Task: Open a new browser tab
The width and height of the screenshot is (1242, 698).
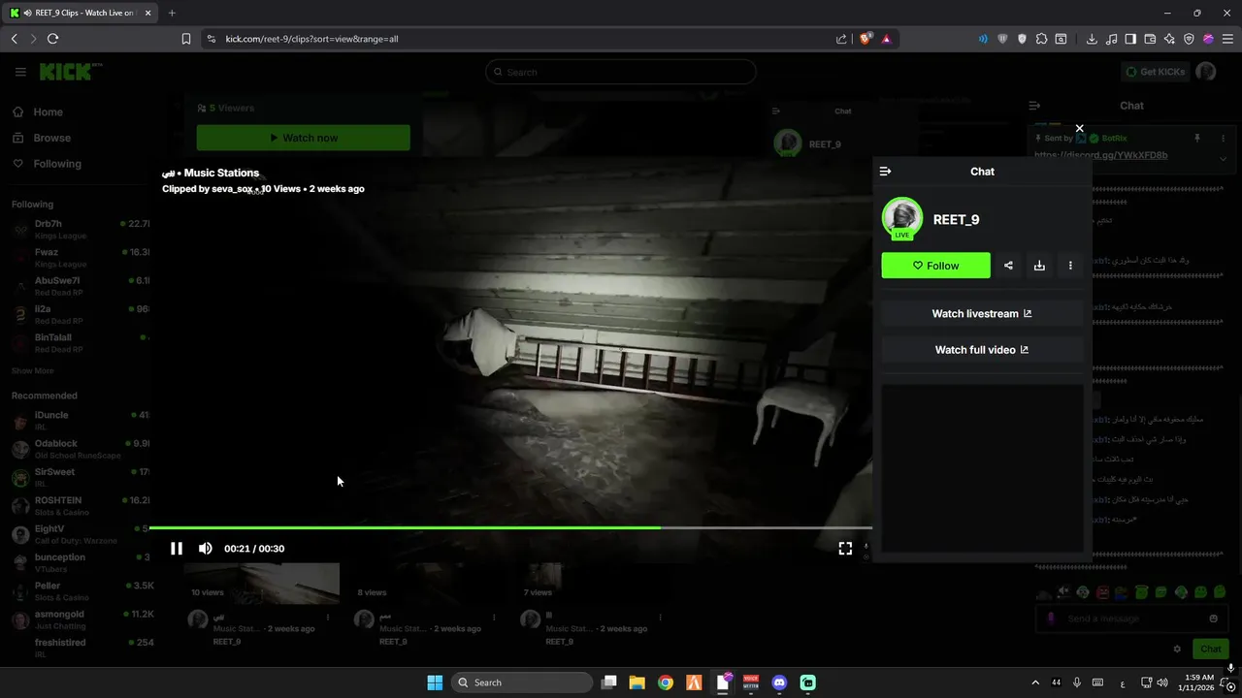Action: [172, 13]
